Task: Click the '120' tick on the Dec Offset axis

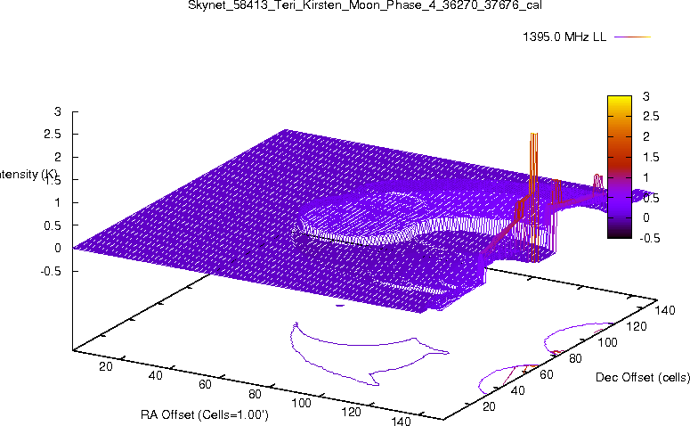Action: pos(637,326)
